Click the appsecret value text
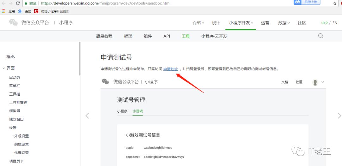Viewport: 342px width, 166px height. [x=164, y=157]
